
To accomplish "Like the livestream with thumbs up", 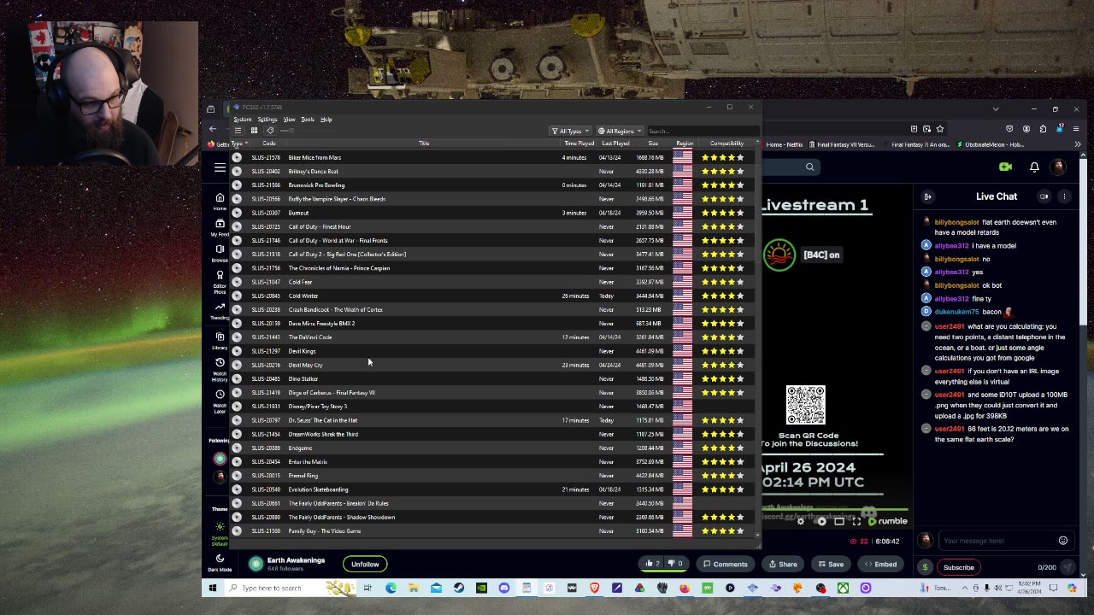I will pos(652,564).
